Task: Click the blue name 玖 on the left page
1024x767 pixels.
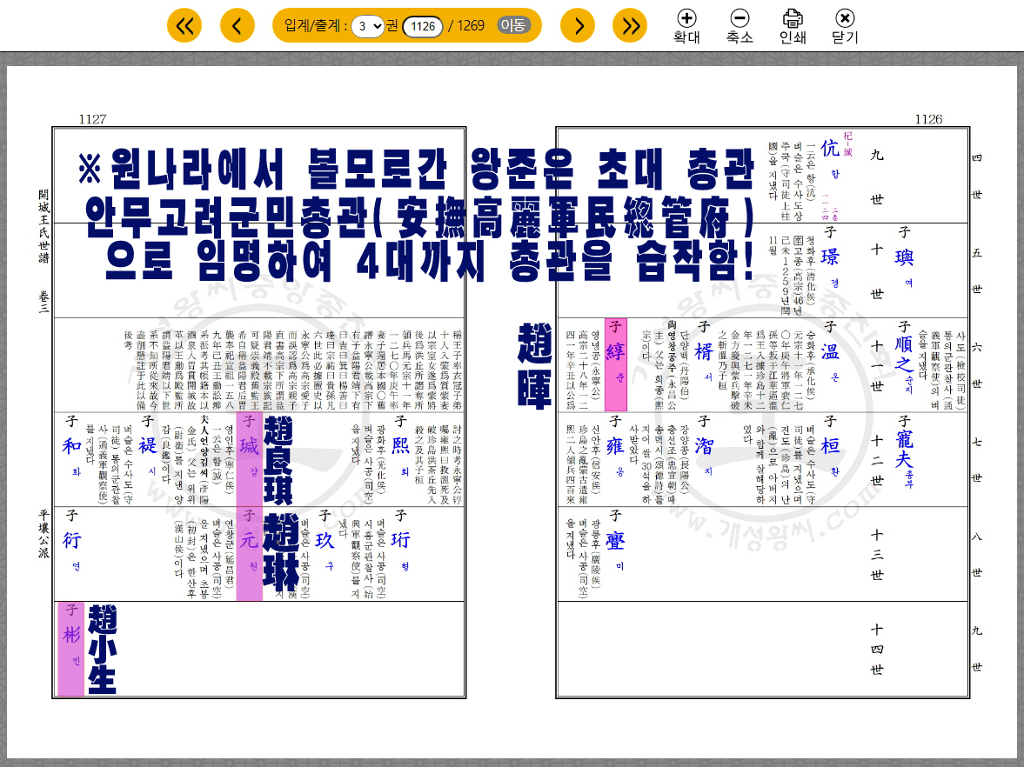Action: 325,540
